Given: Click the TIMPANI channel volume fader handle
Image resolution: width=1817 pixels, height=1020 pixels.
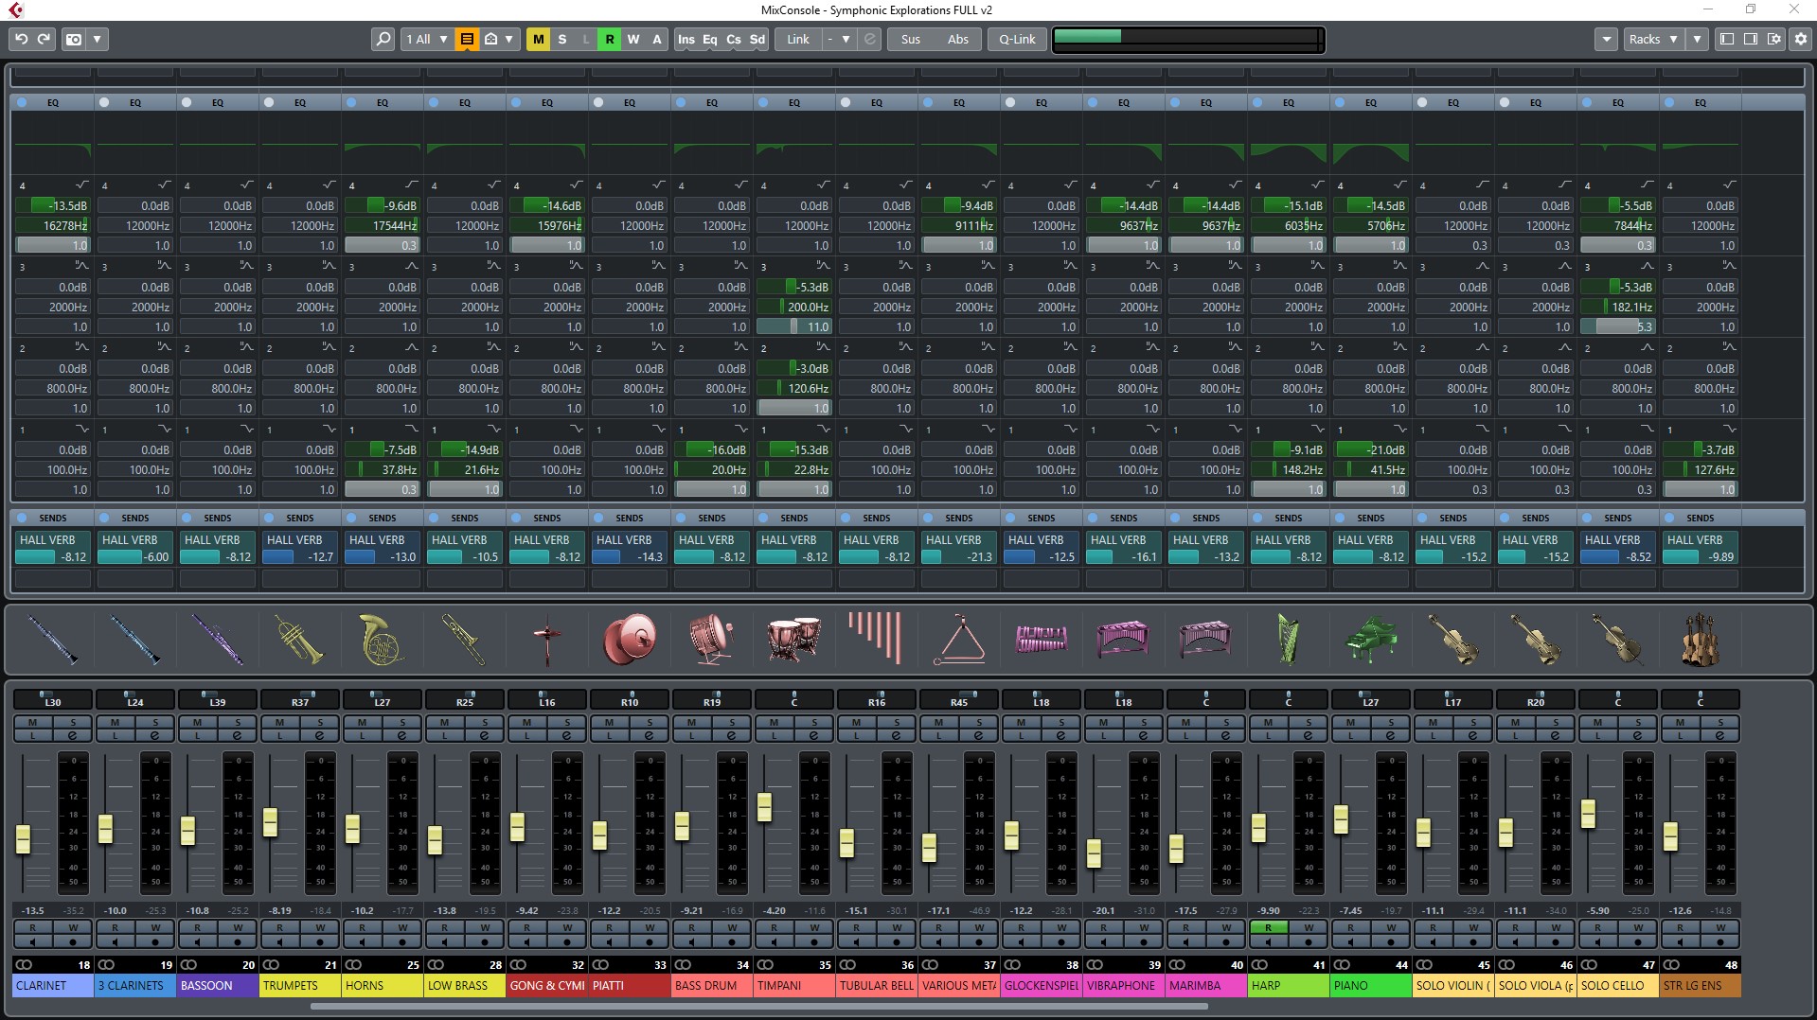Looking at the screenshot, I should (764, 807).
